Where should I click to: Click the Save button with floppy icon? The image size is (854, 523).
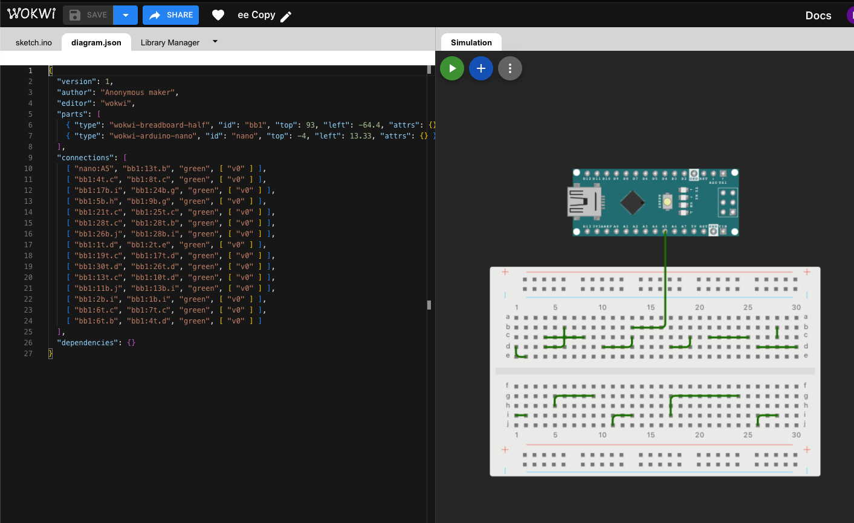pyautogui.click(x=88, y=15)
